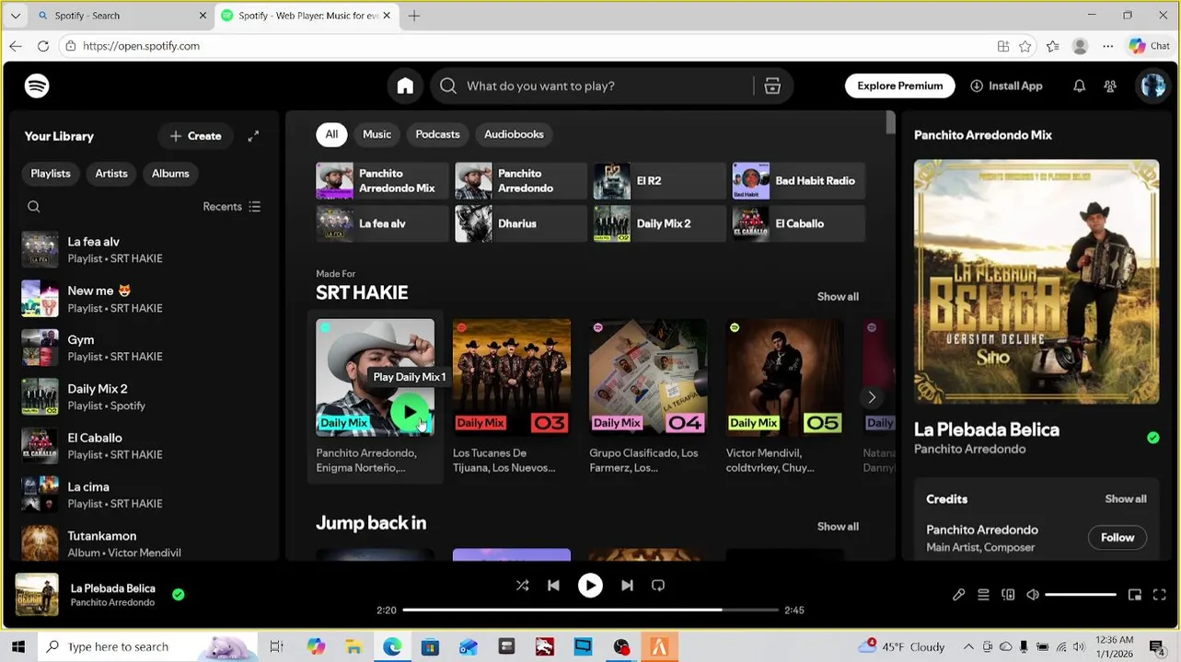Toggle shuffle playback

coord(522,586)
